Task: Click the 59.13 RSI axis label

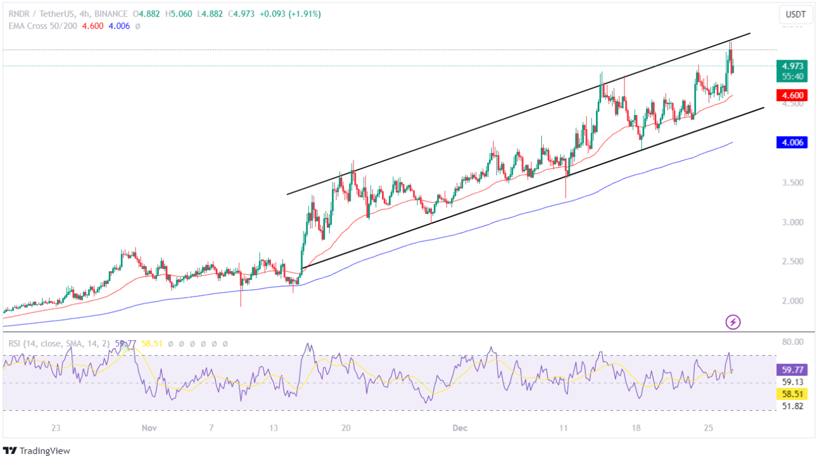Action: 792,382
